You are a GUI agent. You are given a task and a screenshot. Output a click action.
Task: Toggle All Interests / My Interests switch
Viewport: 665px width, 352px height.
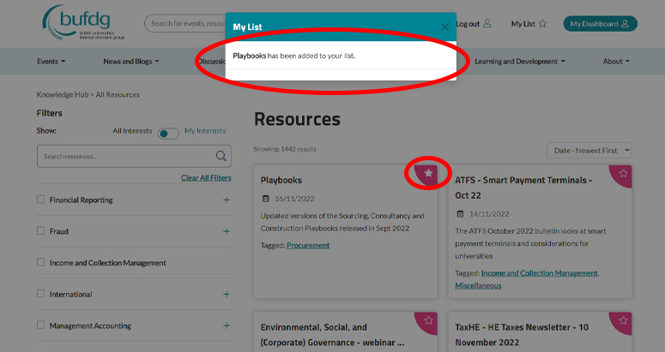168,133
